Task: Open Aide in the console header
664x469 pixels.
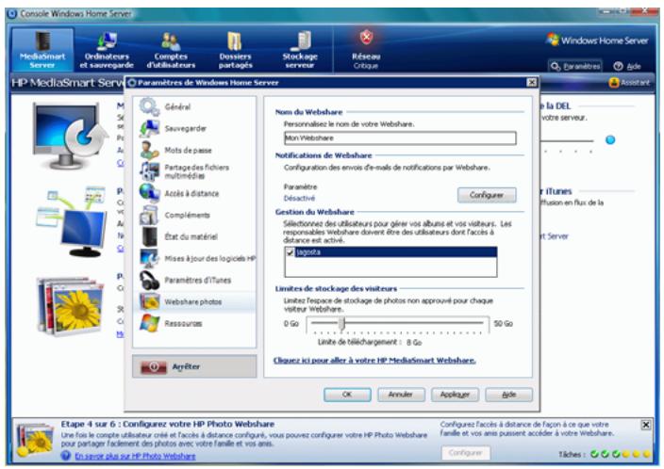Action: pos(627,67)
